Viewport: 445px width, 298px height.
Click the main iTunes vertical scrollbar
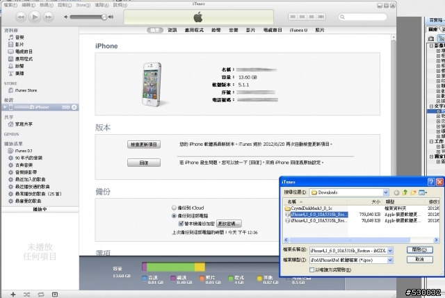coord(394,108)
